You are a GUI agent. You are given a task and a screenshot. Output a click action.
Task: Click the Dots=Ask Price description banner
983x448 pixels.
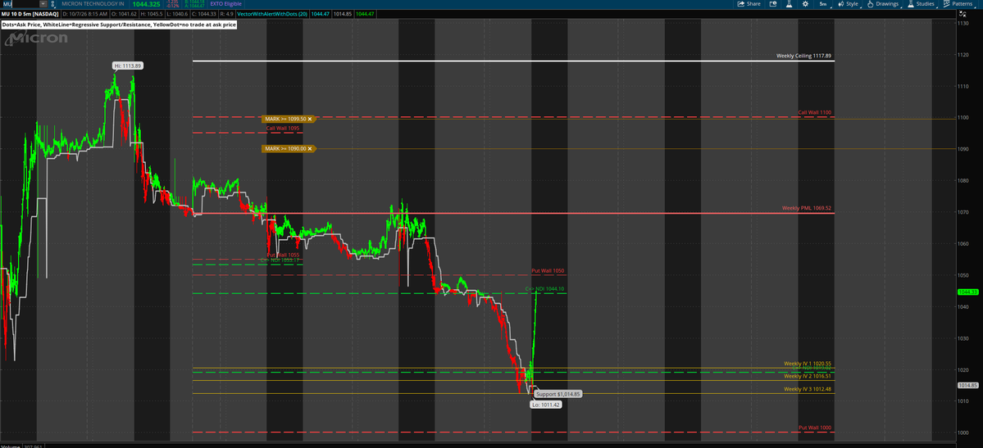coord(119,25)
